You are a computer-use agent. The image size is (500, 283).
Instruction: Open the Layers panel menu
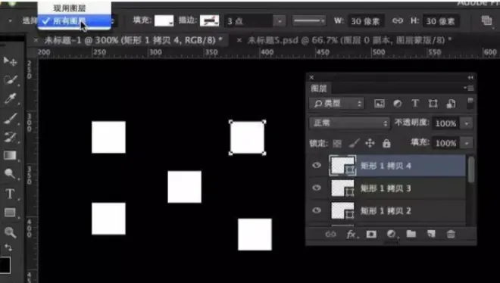470,88
